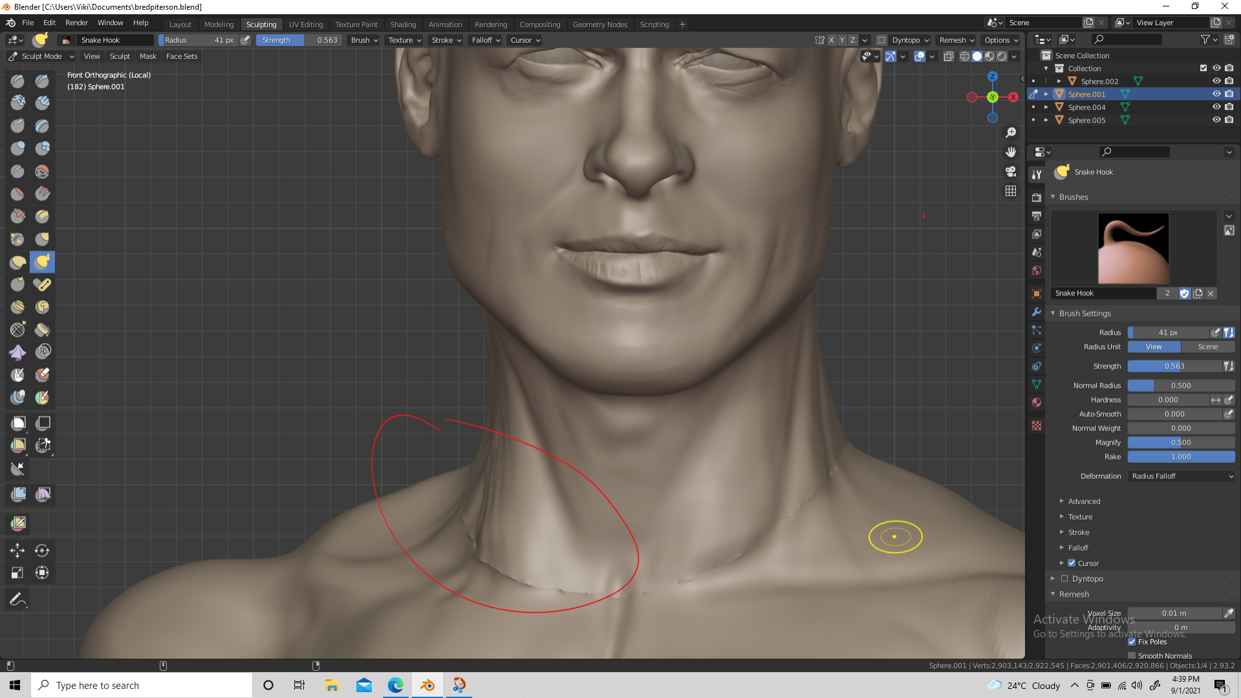Select the Draw Sharp brush tool
Image resolution: width=1241 pixels, height=698 pixels.
coord(42,81)
